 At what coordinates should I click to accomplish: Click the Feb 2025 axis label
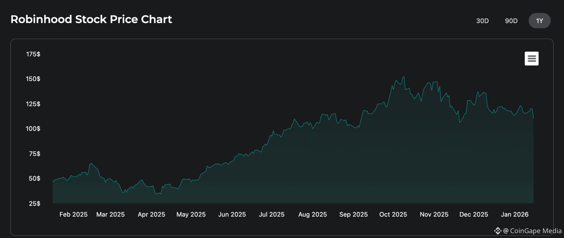point(73,214)
